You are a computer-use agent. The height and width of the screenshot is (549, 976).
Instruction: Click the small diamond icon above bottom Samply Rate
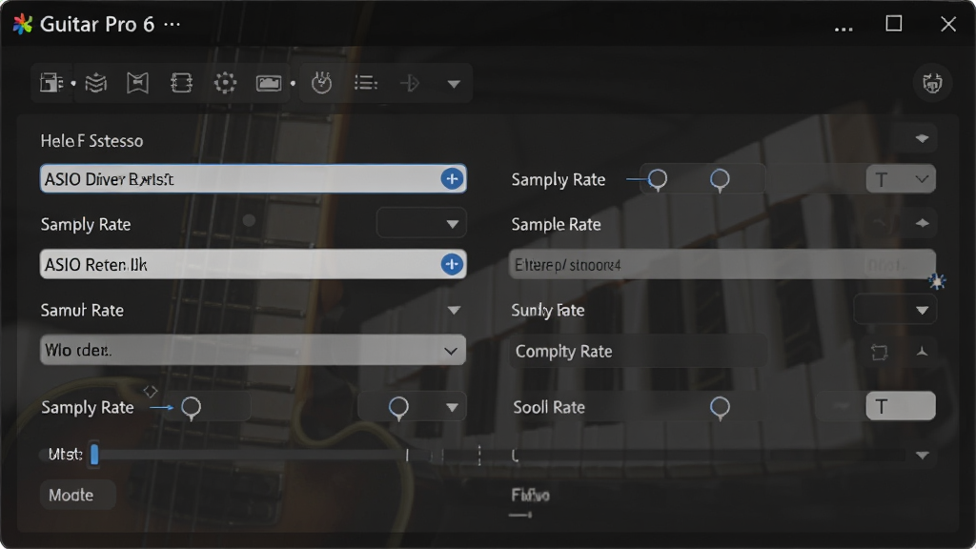(x=150, y=392)
